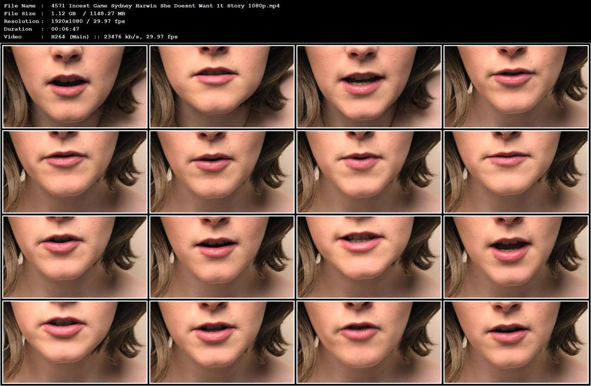Open the first thumbnail in row one
This screenshot has width=591, height=386.
click(x=75, y=86)
